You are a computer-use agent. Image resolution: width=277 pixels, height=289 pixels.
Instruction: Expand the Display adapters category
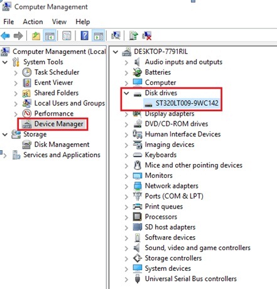[x=126, y=114]
